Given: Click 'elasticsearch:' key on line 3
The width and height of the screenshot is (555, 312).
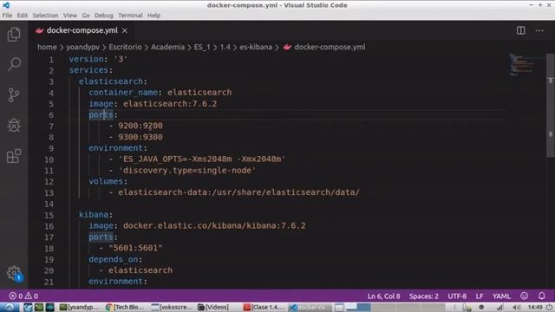Looking at the screenshot, I should pos(113,81).
